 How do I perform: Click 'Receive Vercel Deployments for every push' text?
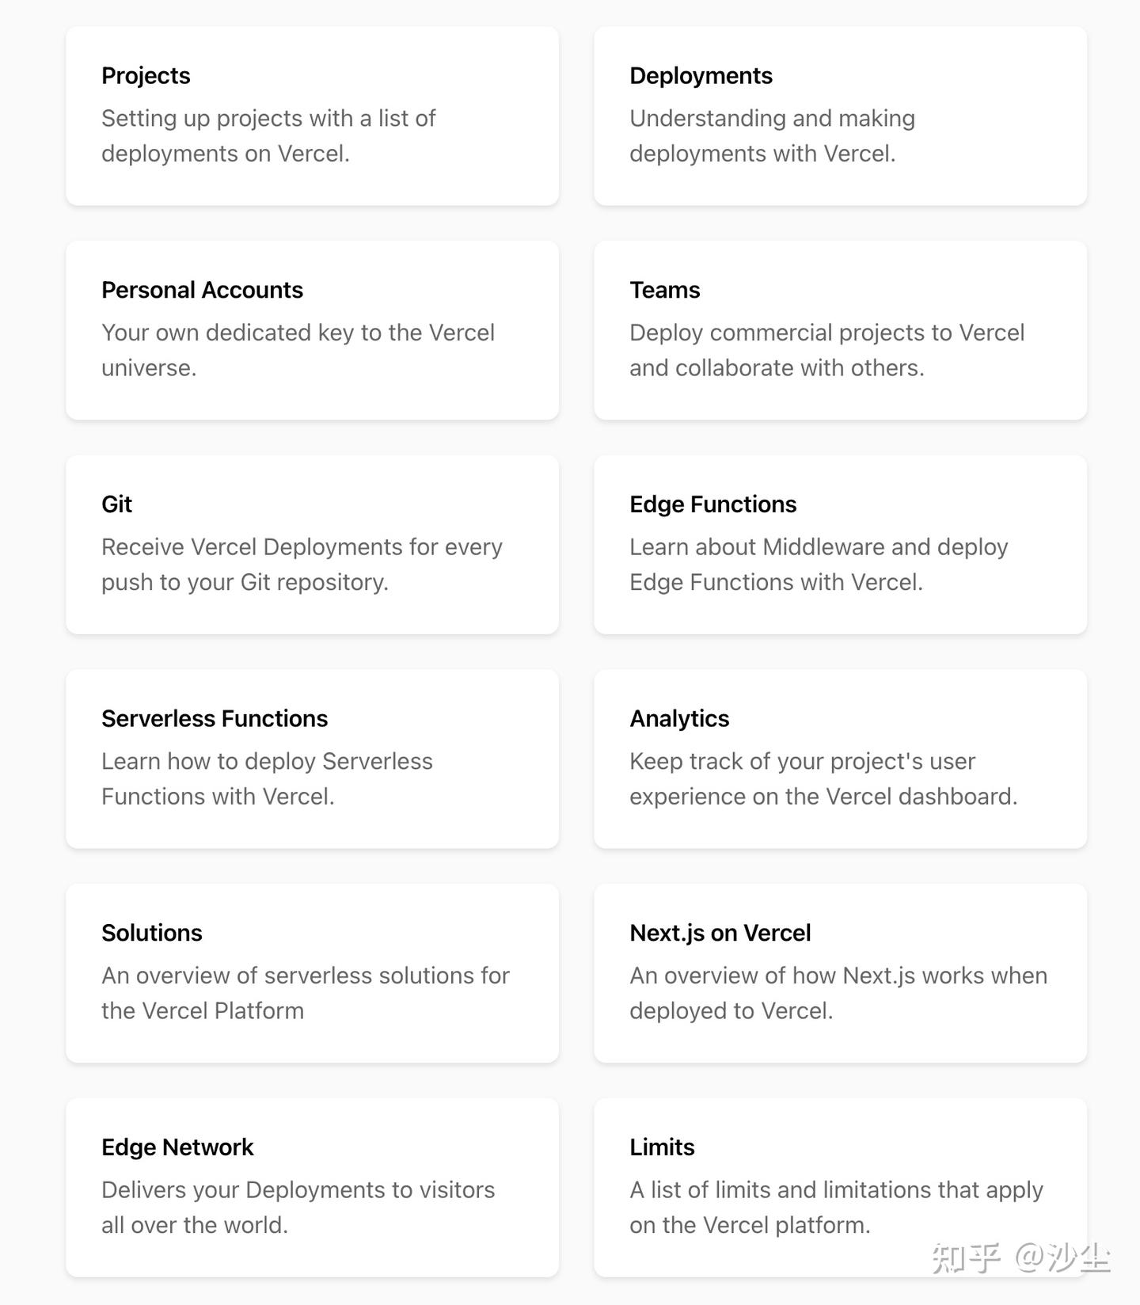(302, 565)
